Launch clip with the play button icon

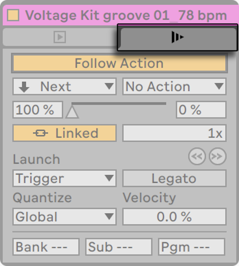[x=60, y=37]
